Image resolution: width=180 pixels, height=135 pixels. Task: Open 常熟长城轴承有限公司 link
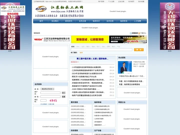(102, 106)
